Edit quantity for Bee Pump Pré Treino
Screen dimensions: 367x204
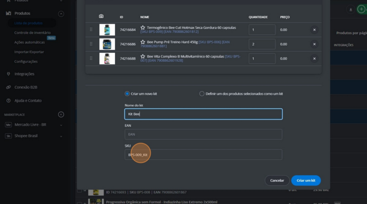(x=262, y=44)
